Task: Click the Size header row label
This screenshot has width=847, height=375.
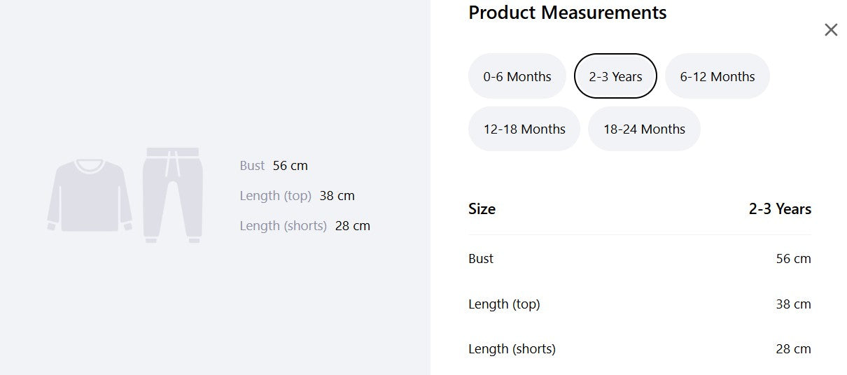Action: 482,209
